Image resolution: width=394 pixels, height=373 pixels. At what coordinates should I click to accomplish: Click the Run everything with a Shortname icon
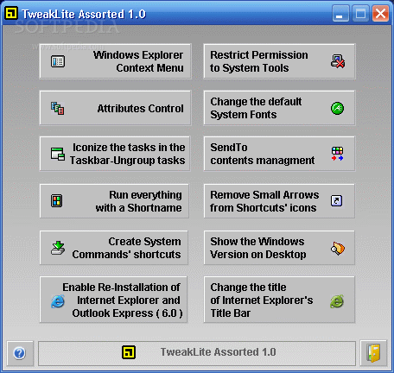click(x=57, y=201)
